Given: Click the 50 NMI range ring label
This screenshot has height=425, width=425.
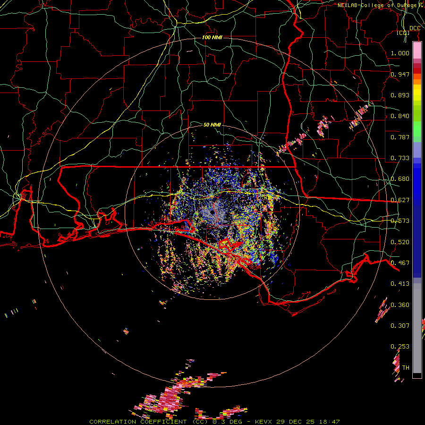Looking at the screenshot, I should point(212,125).
